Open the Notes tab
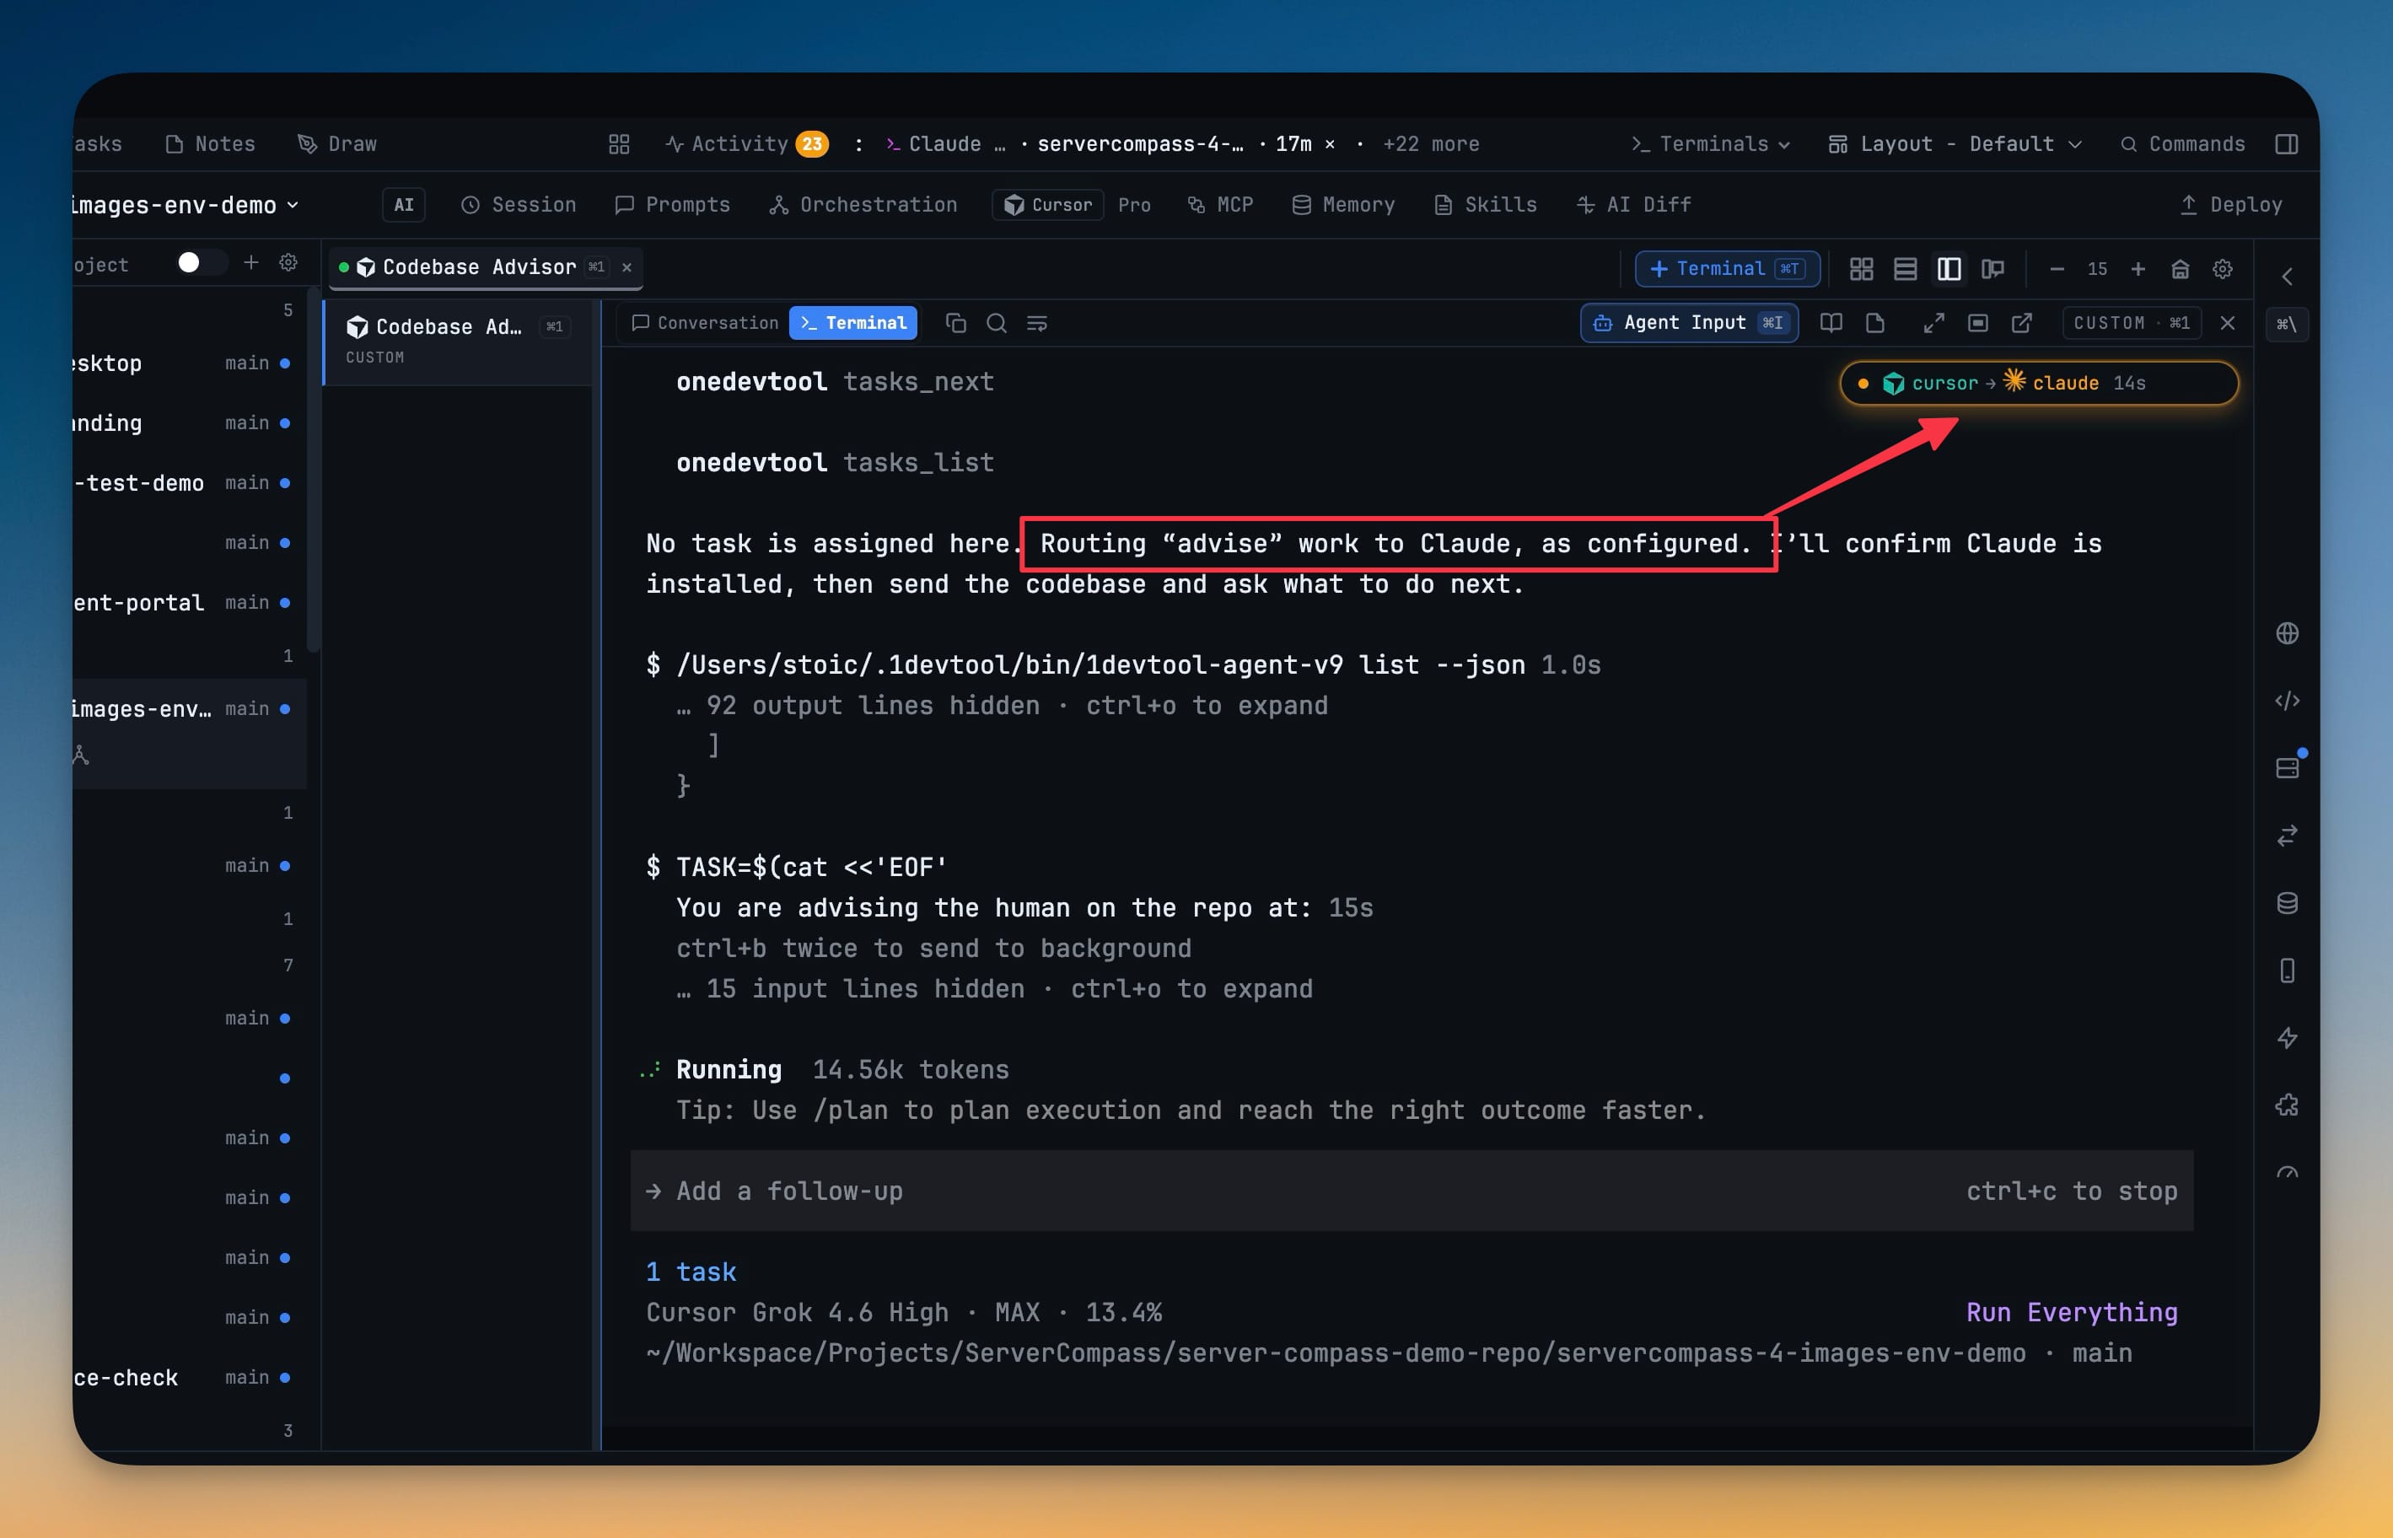The width and height of the screenshot is (2393, 1538). pyautogui.click(x=211, y=144)
